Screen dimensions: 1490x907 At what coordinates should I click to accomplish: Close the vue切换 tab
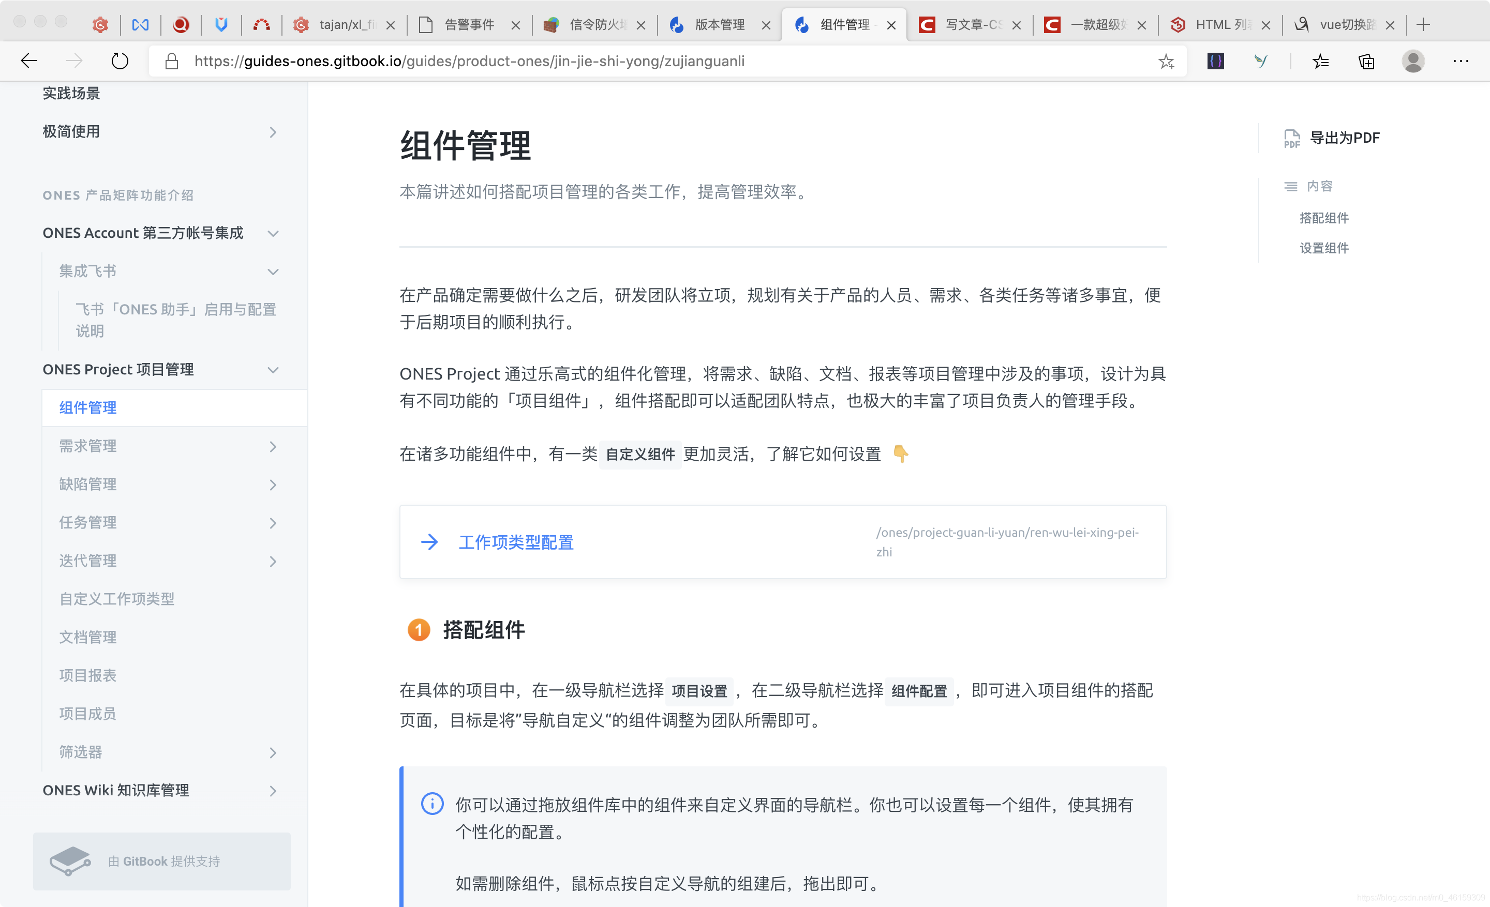click(x=1390, y=25)
